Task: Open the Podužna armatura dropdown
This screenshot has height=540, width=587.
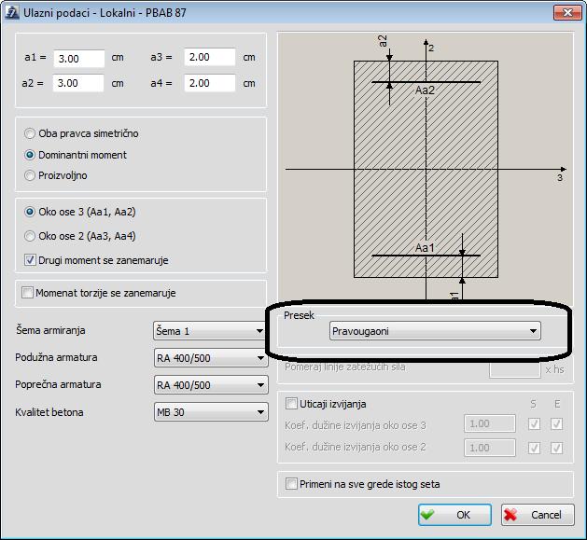Action: (211, 358)
